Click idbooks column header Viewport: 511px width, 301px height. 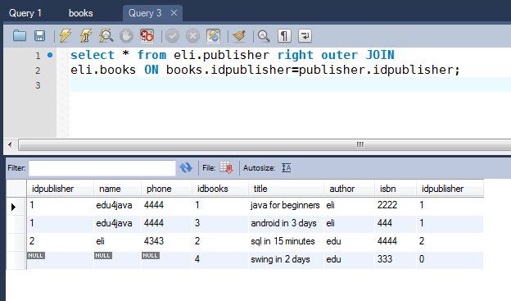(220, 189)
